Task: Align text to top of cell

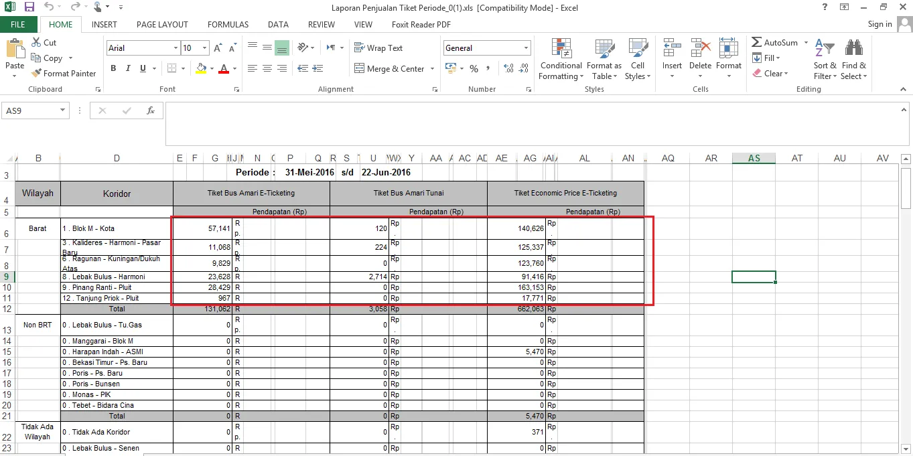Action: [x=253, y=48]
